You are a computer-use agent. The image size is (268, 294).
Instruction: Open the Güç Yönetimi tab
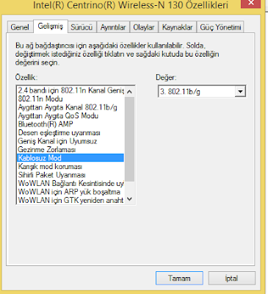pyautogui.click(x=220, y=27)
